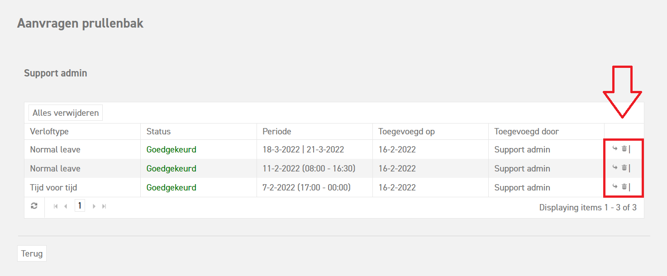Sort by Toegevoegd op column header
This screenshot has height=276, width=667.
tap(406, 132)
